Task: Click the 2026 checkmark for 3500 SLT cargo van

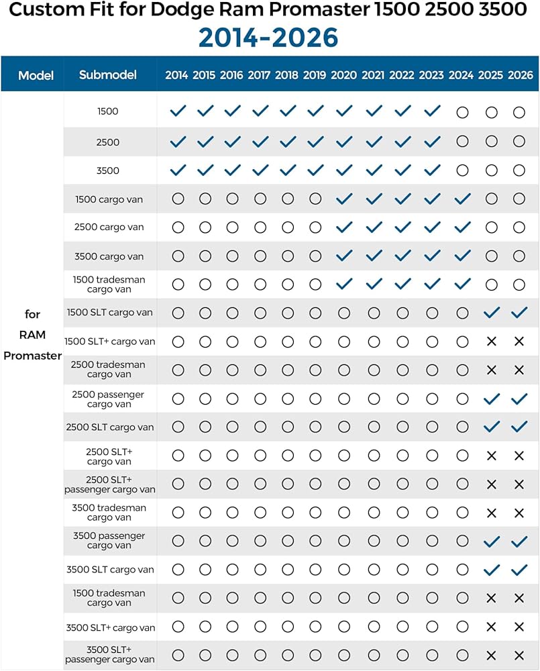Action: pyautogui.click(x=519, y=570)
